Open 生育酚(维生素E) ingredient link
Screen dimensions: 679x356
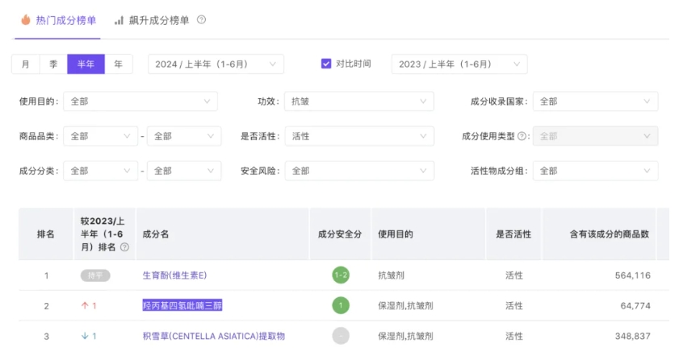pos(174,275)
